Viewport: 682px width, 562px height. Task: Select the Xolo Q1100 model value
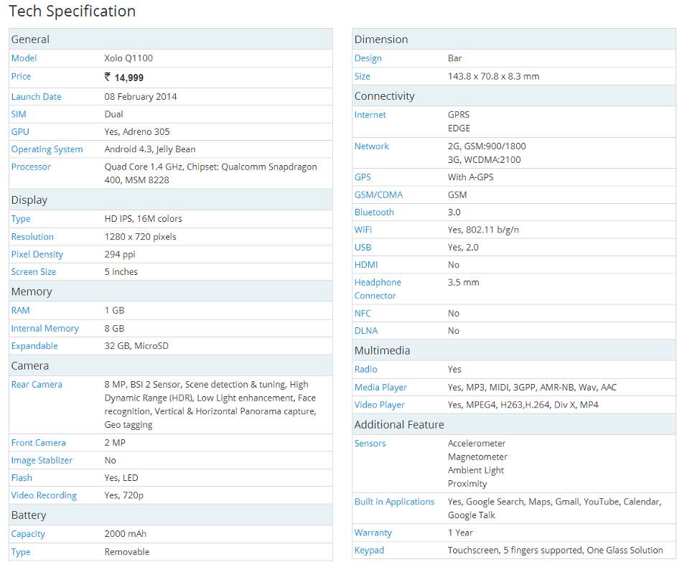pos(129,58)
